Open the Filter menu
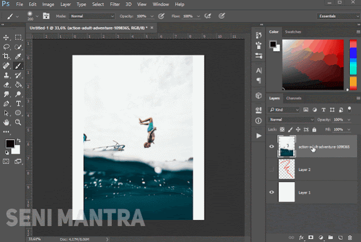The width and height of the screenshot is (361, 242). 115,5
